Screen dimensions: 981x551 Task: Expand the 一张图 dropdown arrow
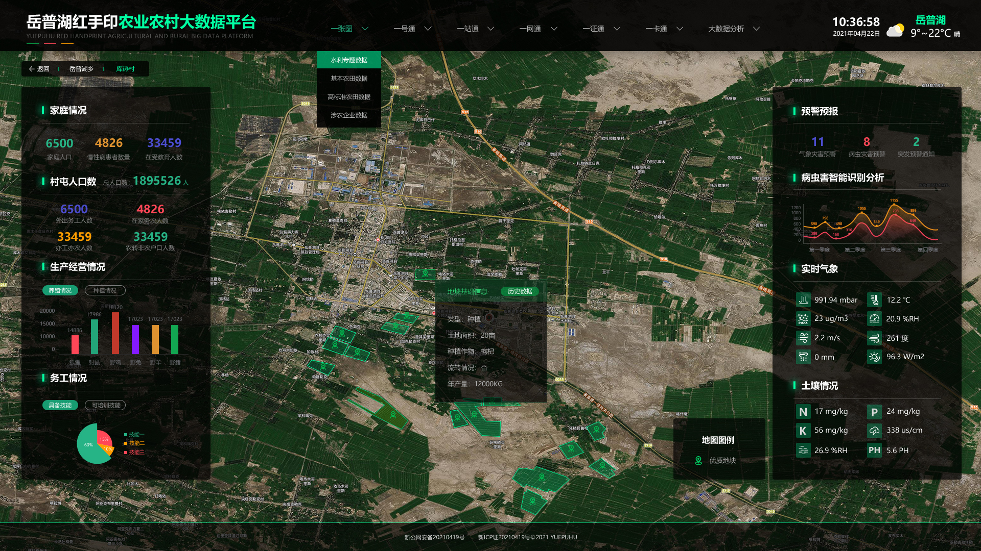click(365, 29)
